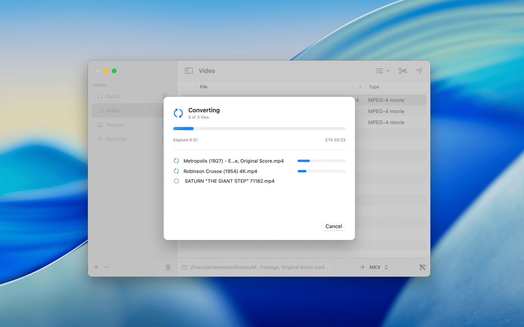Click the sort arrow in File column
Screen dimensions: 524x327
point(360,87)
